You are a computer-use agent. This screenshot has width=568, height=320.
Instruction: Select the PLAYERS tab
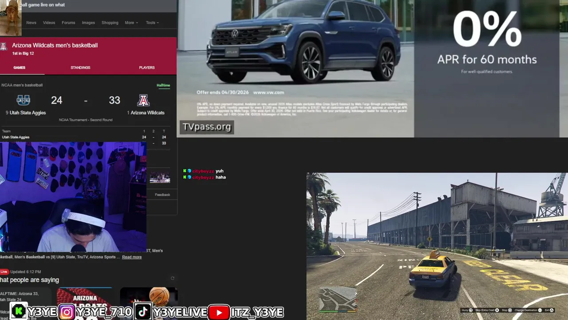[147, 68]
